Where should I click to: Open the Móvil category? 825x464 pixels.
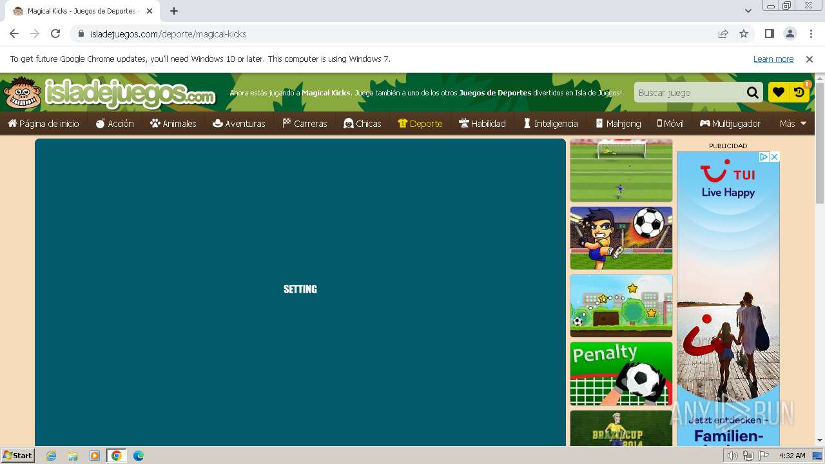pyautogui.click(x=670, y=124)
